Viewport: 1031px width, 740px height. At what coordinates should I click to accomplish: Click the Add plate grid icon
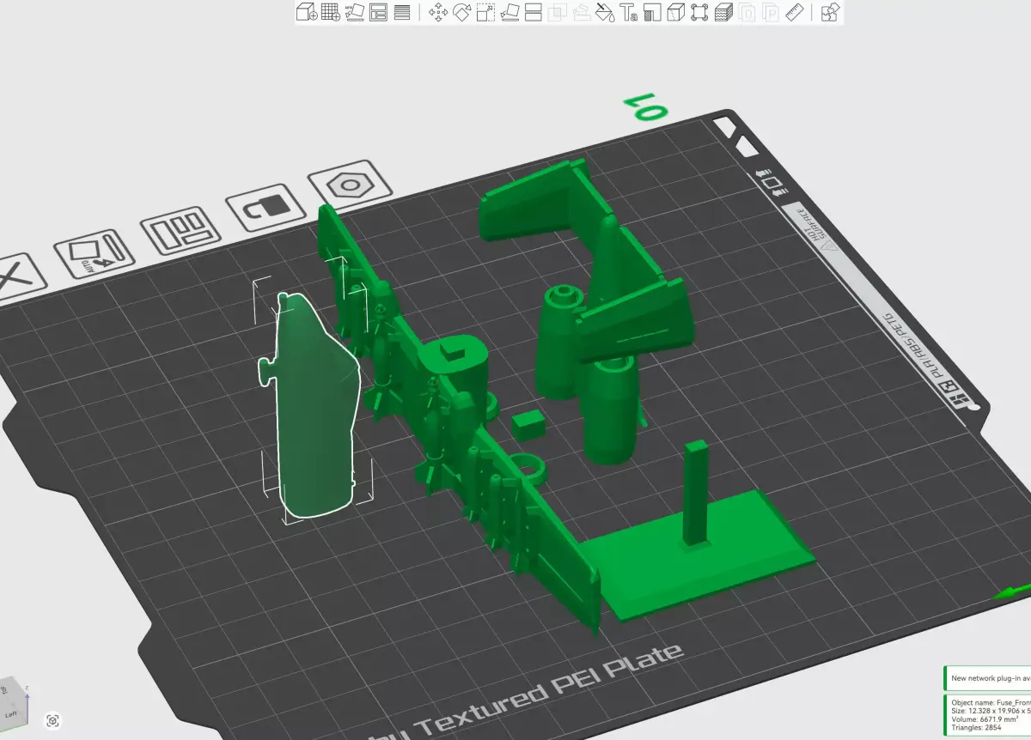click(330, 12)
